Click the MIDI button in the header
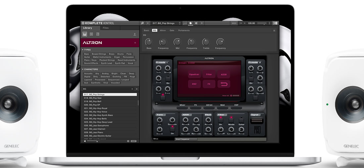364x168 pixels. (x=234, y=23)
